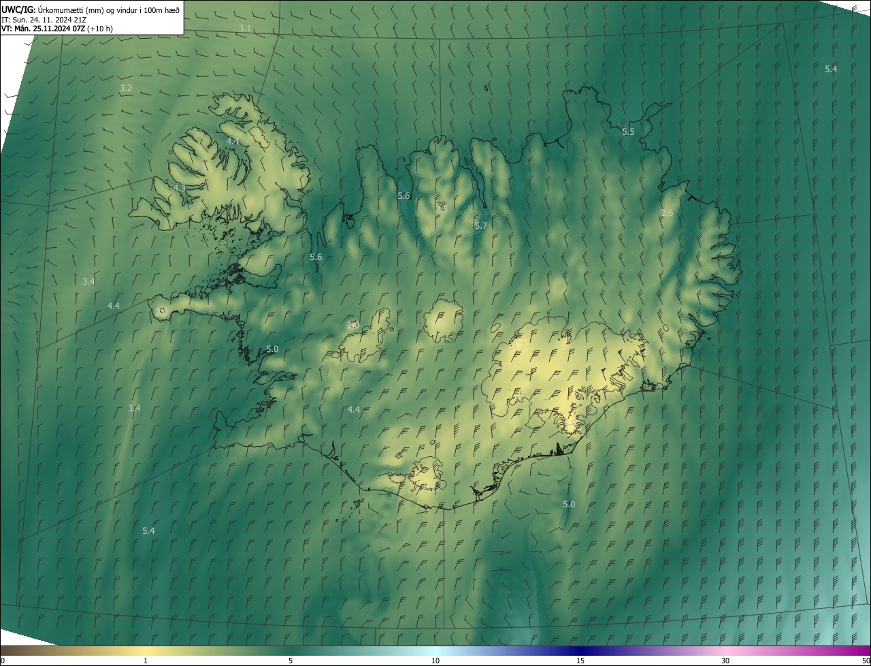Click the 5.4 label in the upper-right ocean
This screenshot has width=871, height=666.
[x=831, y=69]
